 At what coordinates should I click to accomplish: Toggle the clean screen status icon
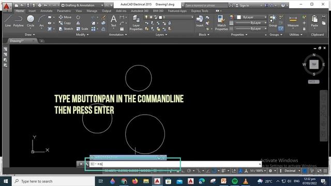[x=320, y=171]
